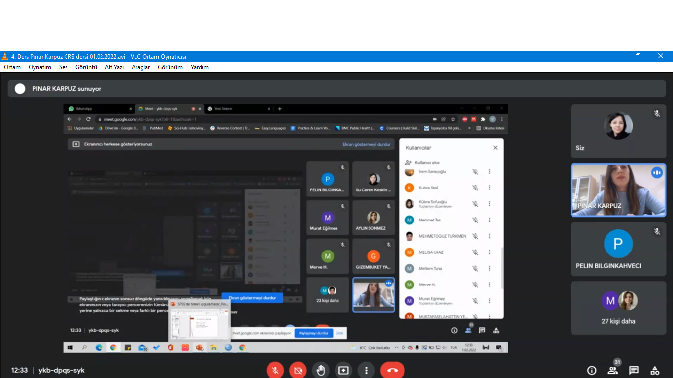Screen dimensions: 673x378
Task: Click the Kullanıcılar list scrollbar
Action: click(502, 268)
